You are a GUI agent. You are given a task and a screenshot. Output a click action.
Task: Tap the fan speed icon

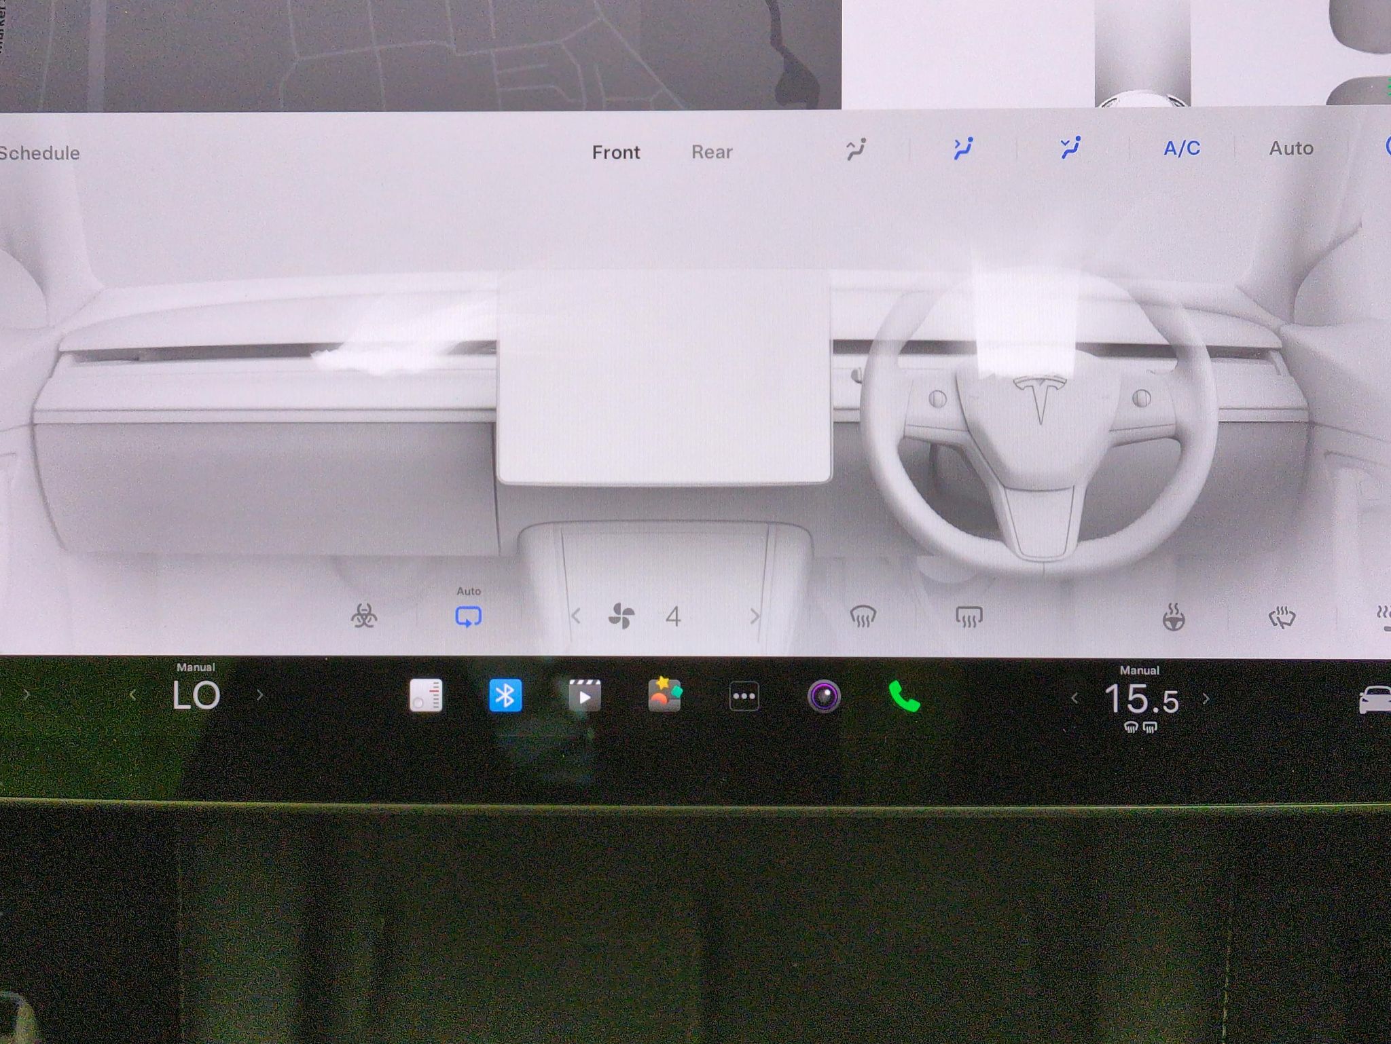tap(621, 616)
